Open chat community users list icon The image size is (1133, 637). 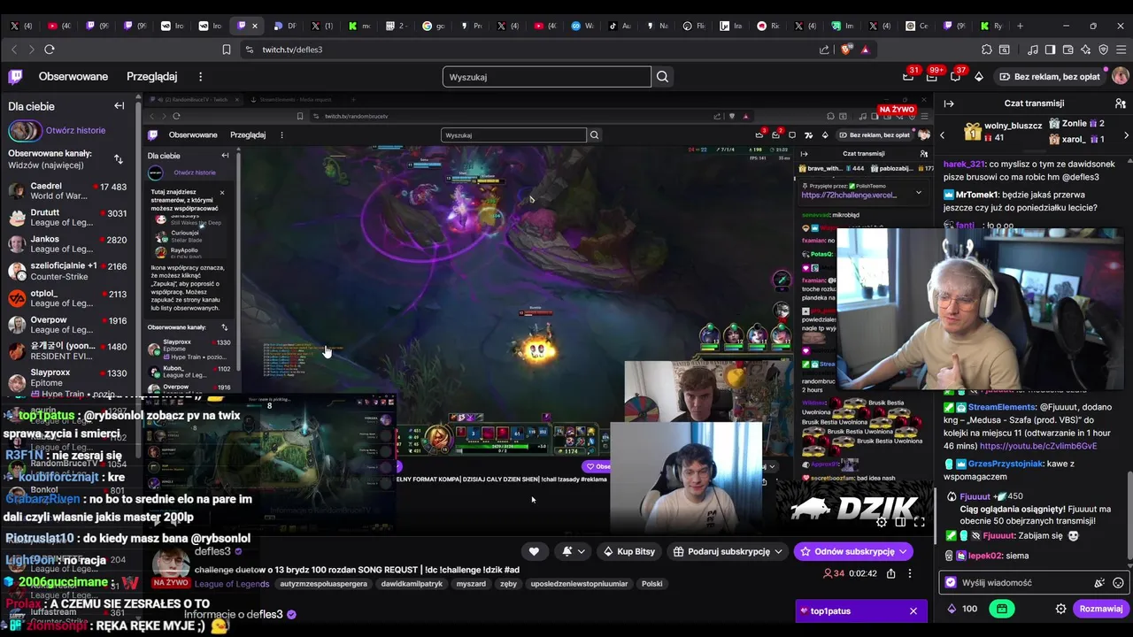1120,104
